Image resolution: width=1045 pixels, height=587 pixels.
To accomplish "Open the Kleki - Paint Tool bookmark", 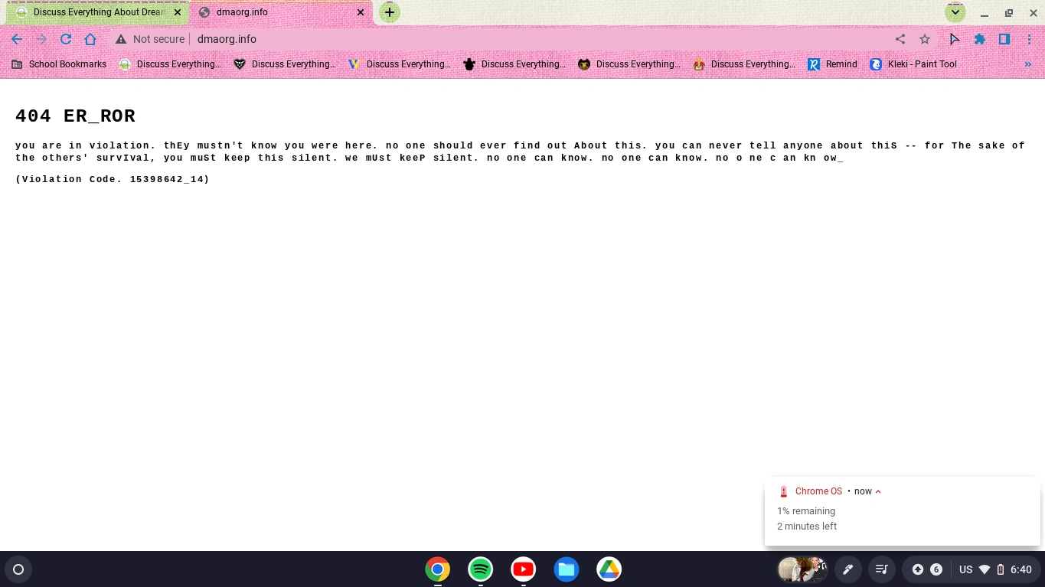I will 914,64.
